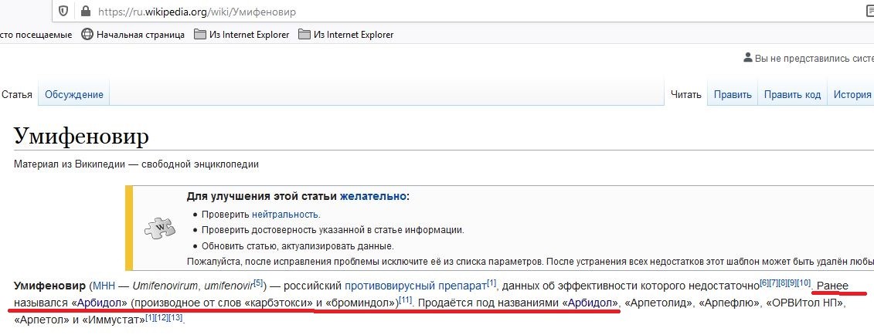This screenshot has height=335, width=874.
Task: Click text Проверить достоверность указанной в статье информации
Action: click(333, 229)
